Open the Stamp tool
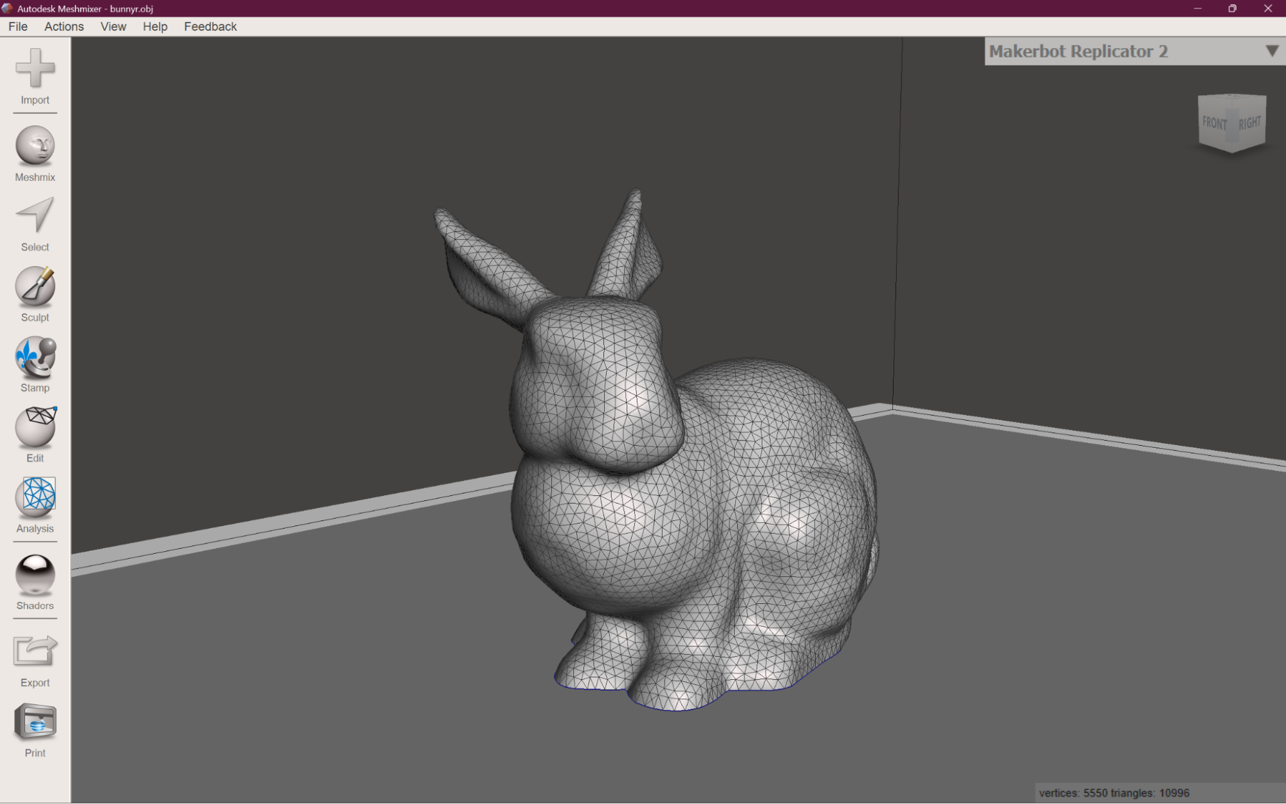Screen dimensions: 1286x804 point(35,356)
